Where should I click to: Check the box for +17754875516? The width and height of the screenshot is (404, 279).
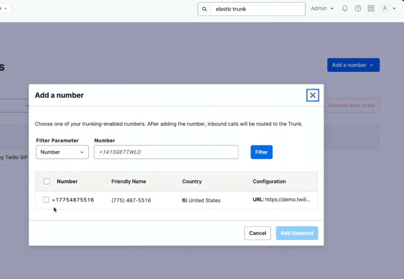tap(46, 200)
